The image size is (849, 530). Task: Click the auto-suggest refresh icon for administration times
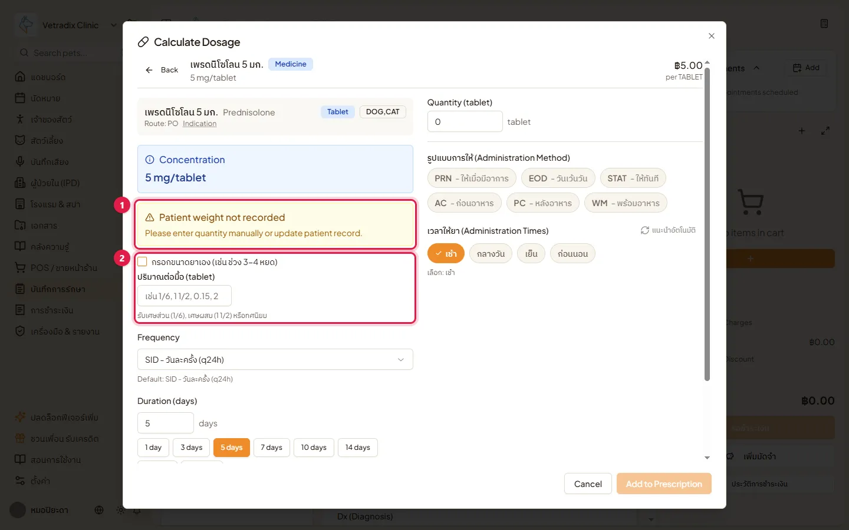tap(645, 230)
